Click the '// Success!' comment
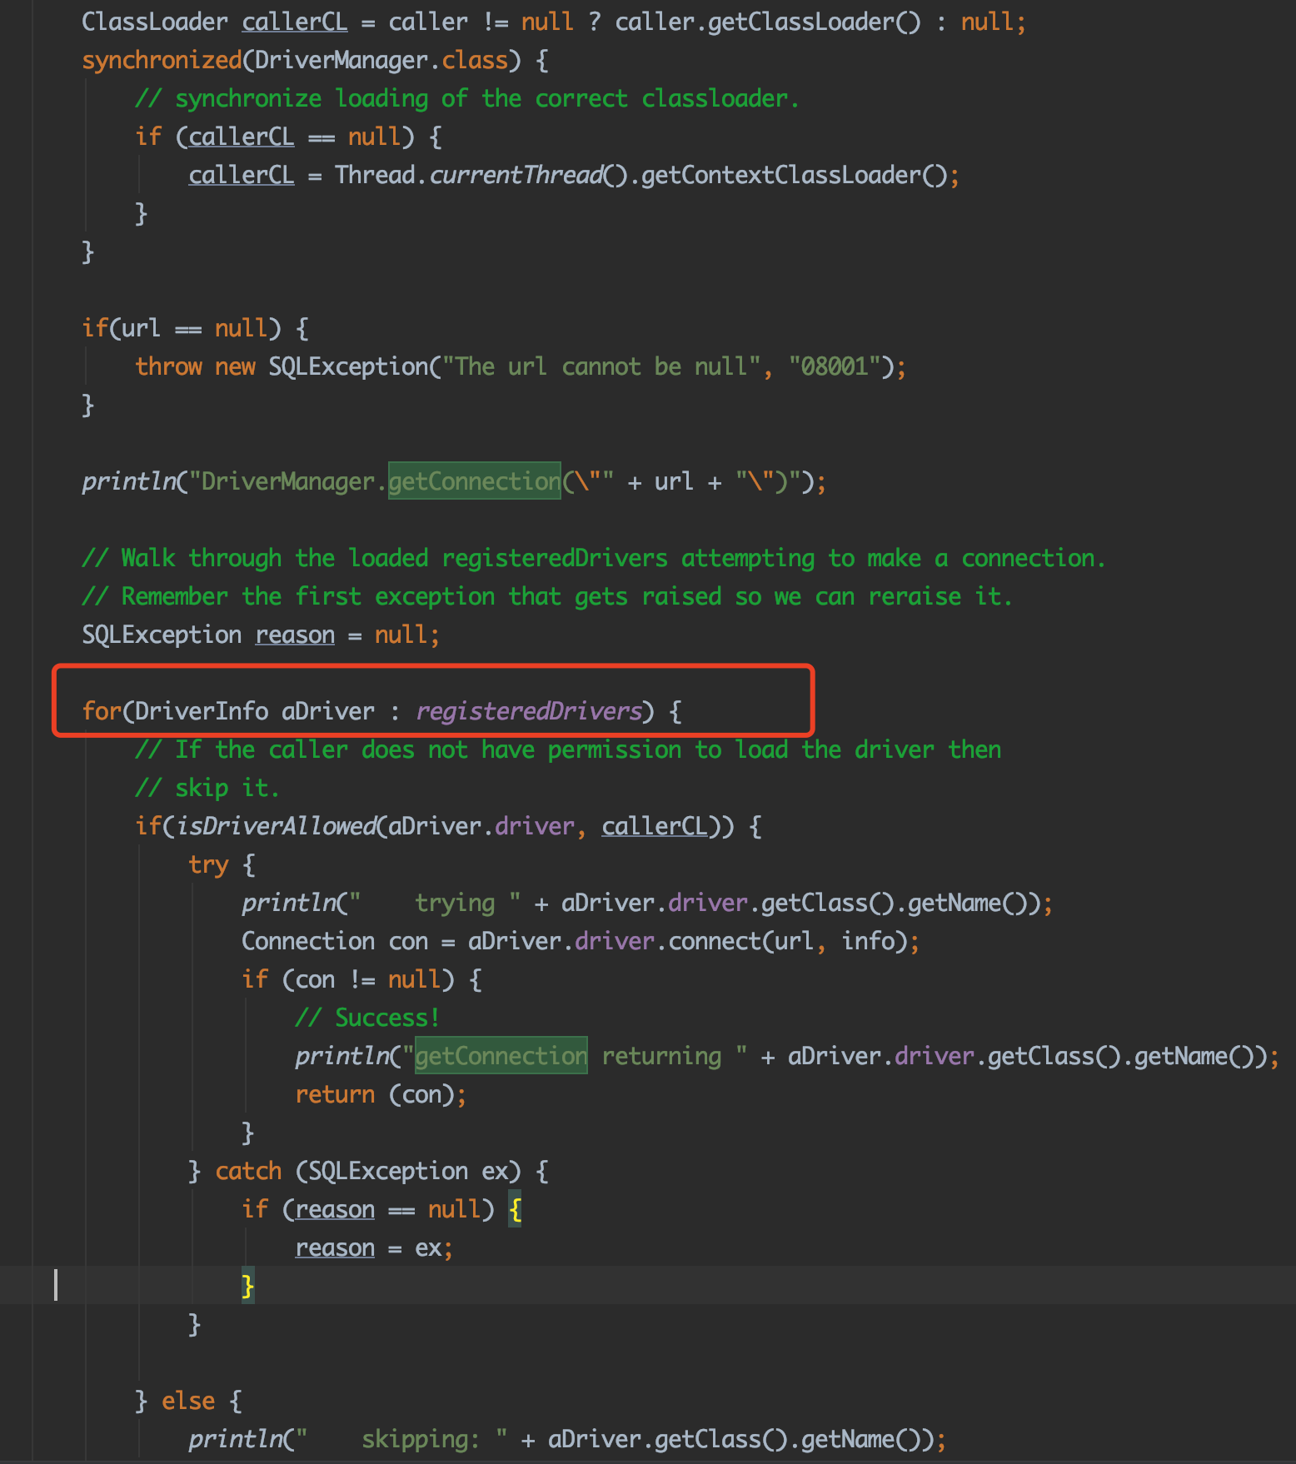Image resolution: width=1296 pixels, height=1464 pixels. (x=367, y=1018)
